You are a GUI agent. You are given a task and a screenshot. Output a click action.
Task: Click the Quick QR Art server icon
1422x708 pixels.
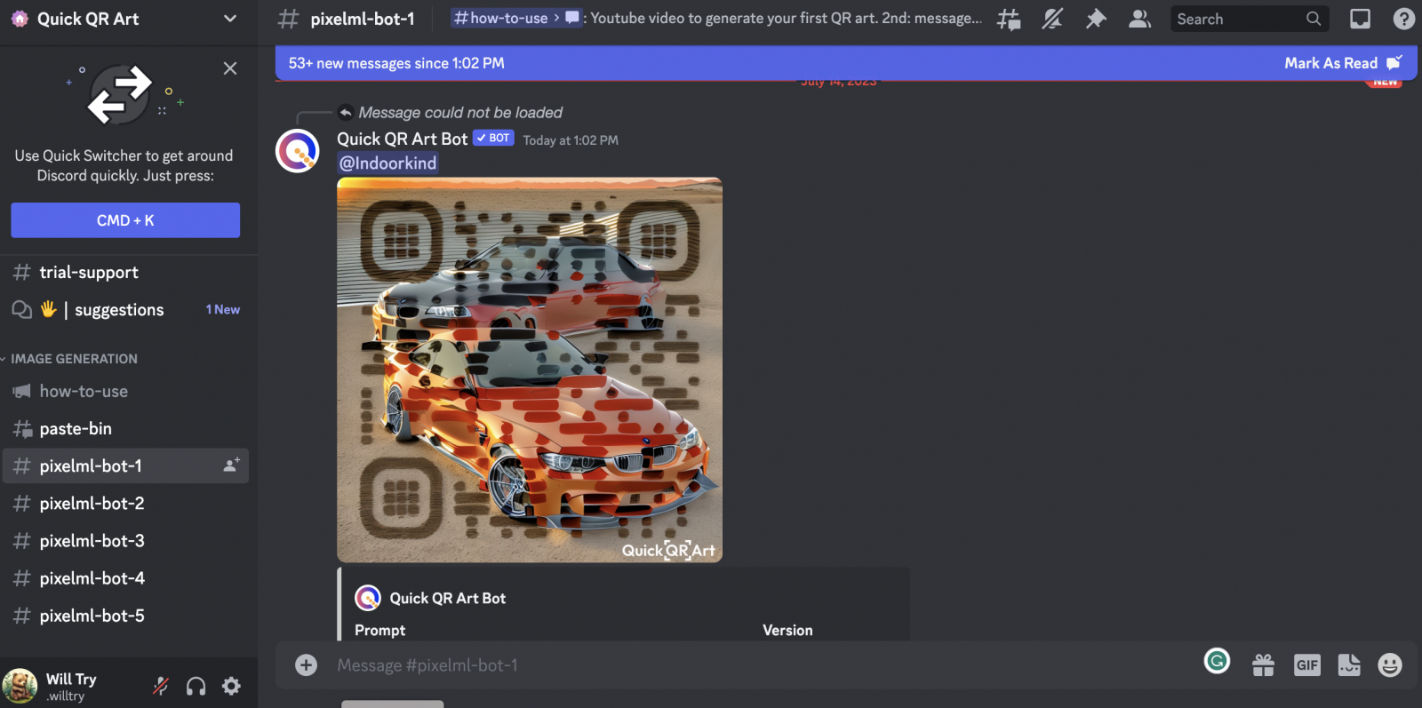click(x=20, y=19)
